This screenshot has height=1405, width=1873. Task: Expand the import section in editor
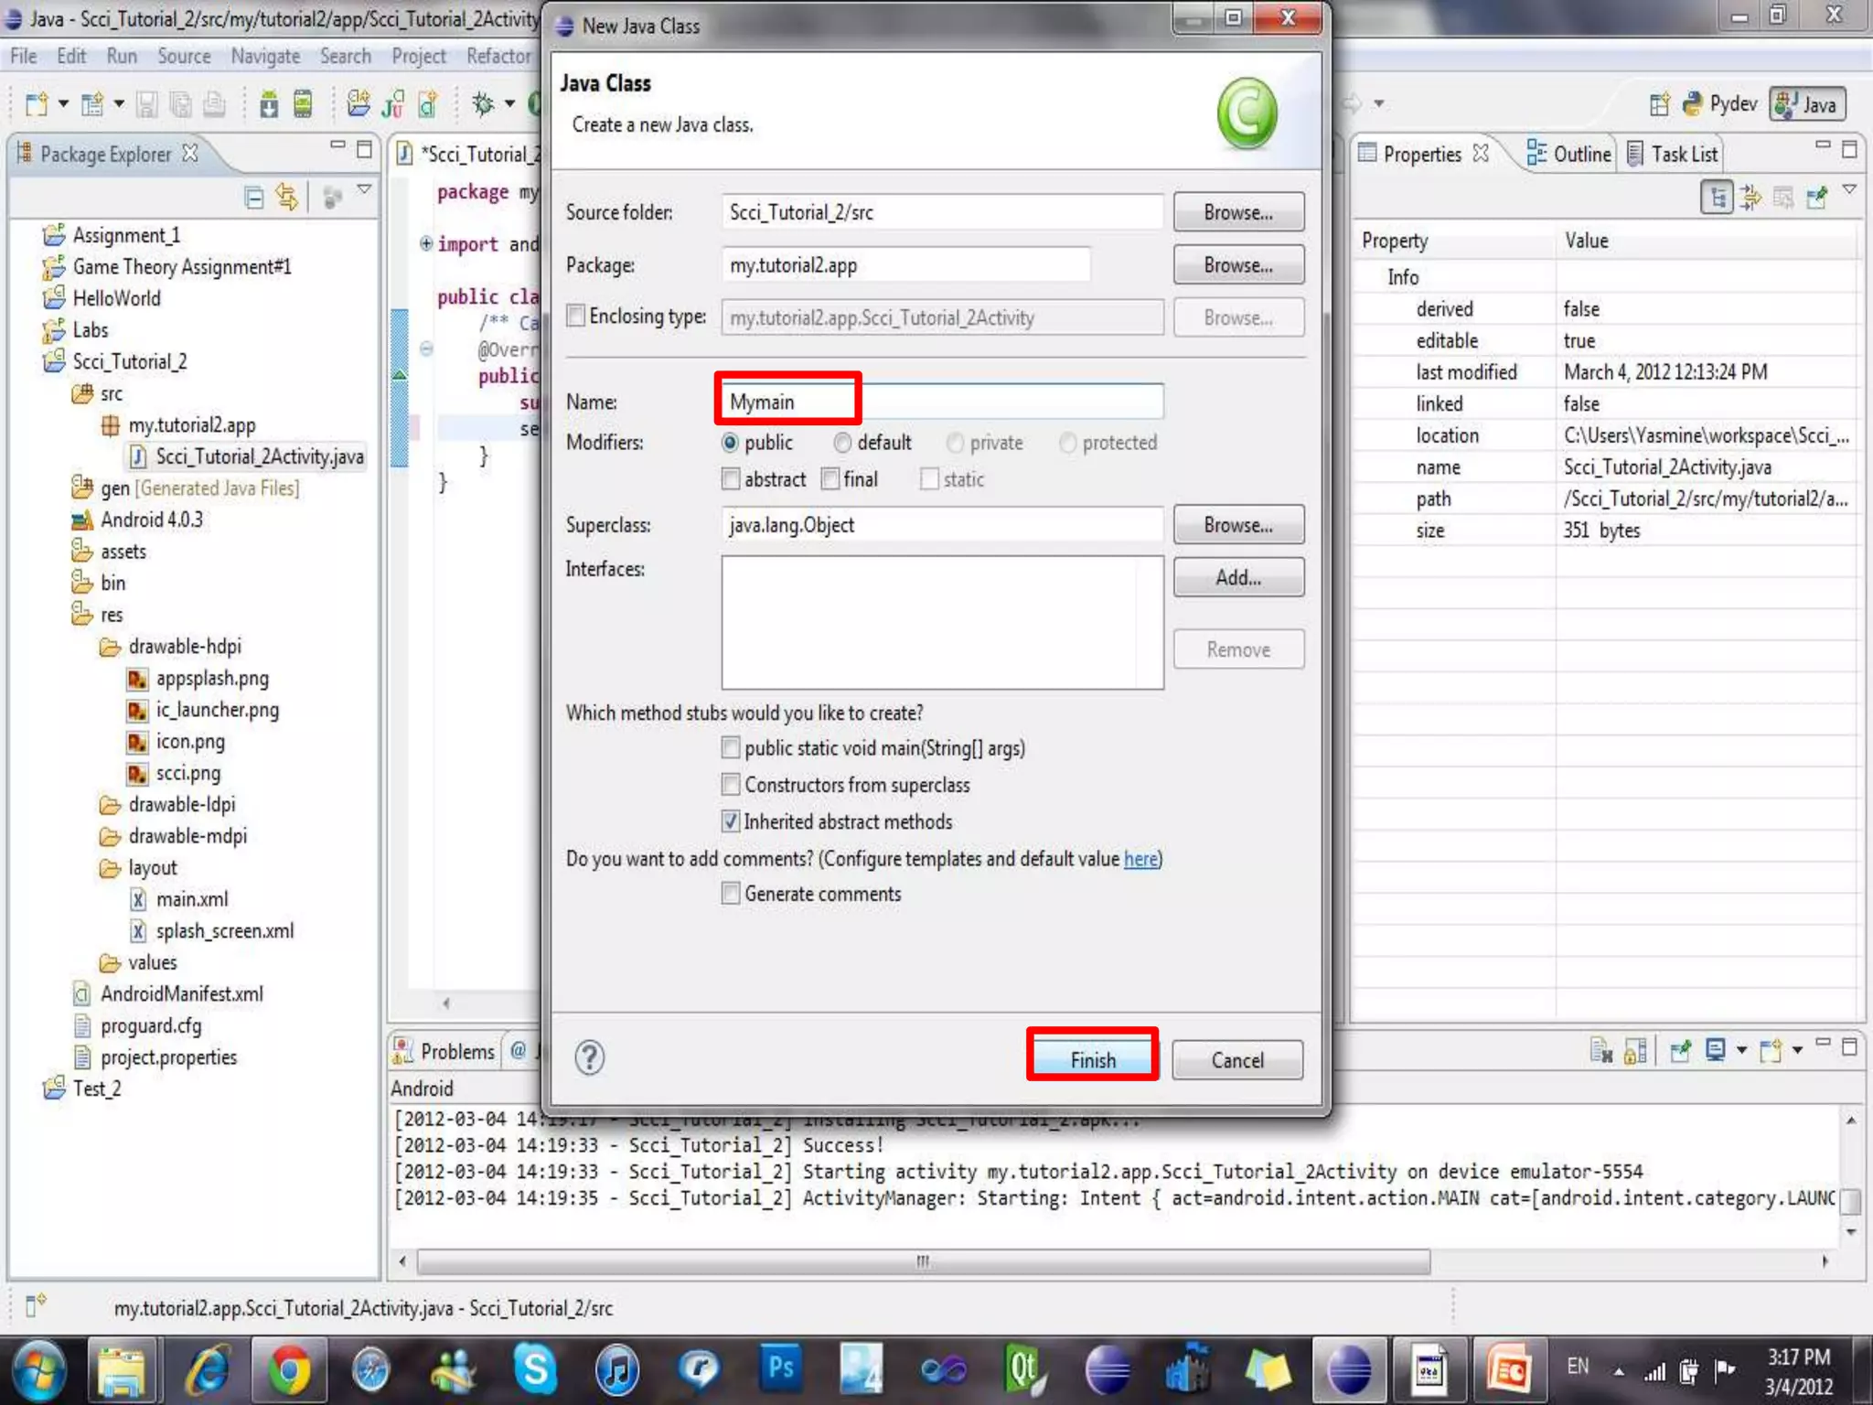click(425, 243)
